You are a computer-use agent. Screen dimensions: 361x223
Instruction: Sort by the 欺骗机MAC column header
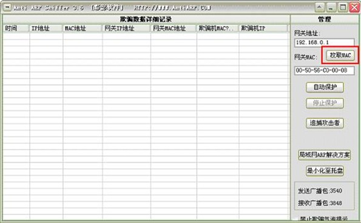pos(218,29)
